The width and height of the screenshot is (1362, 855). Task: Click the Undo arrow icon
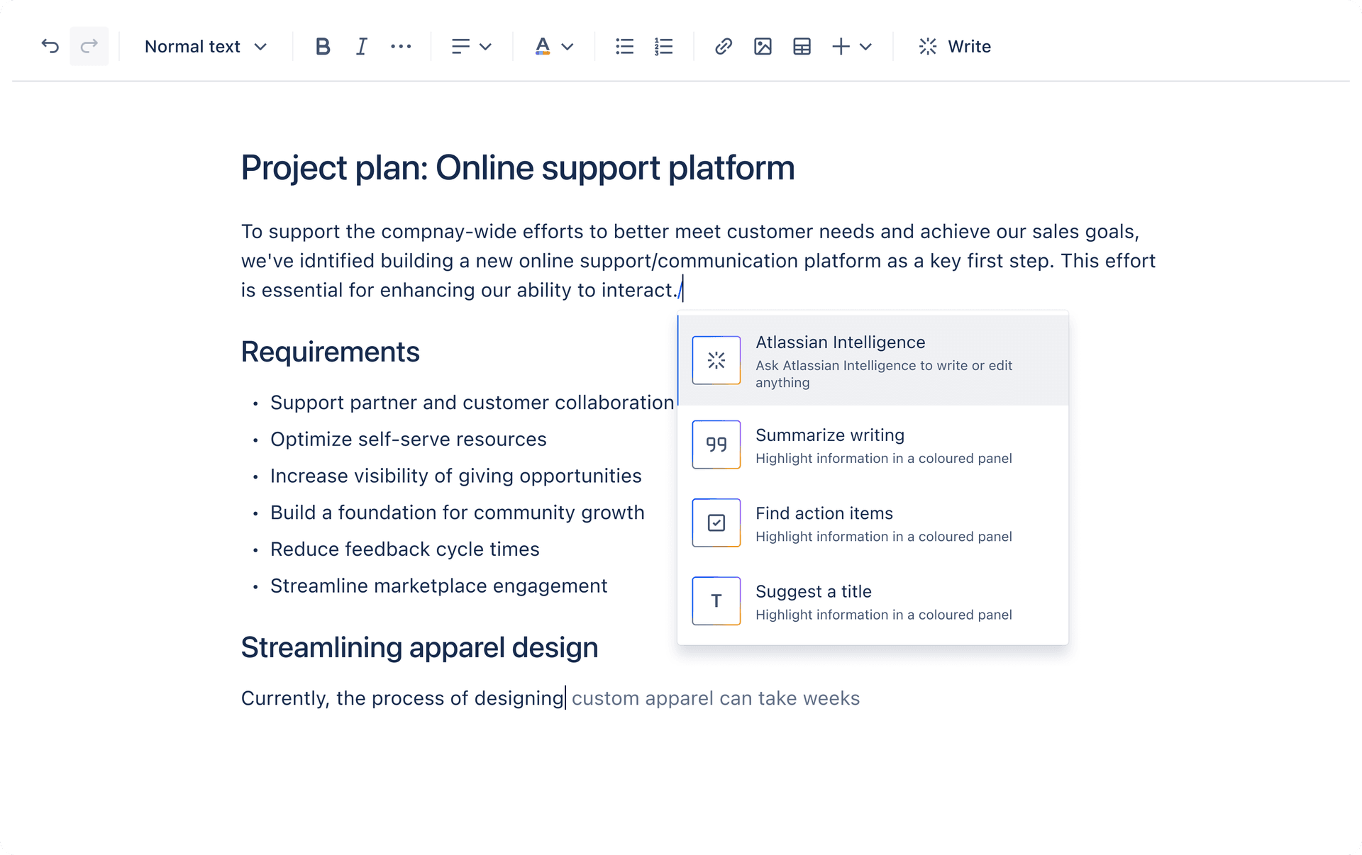coord(50,47)
